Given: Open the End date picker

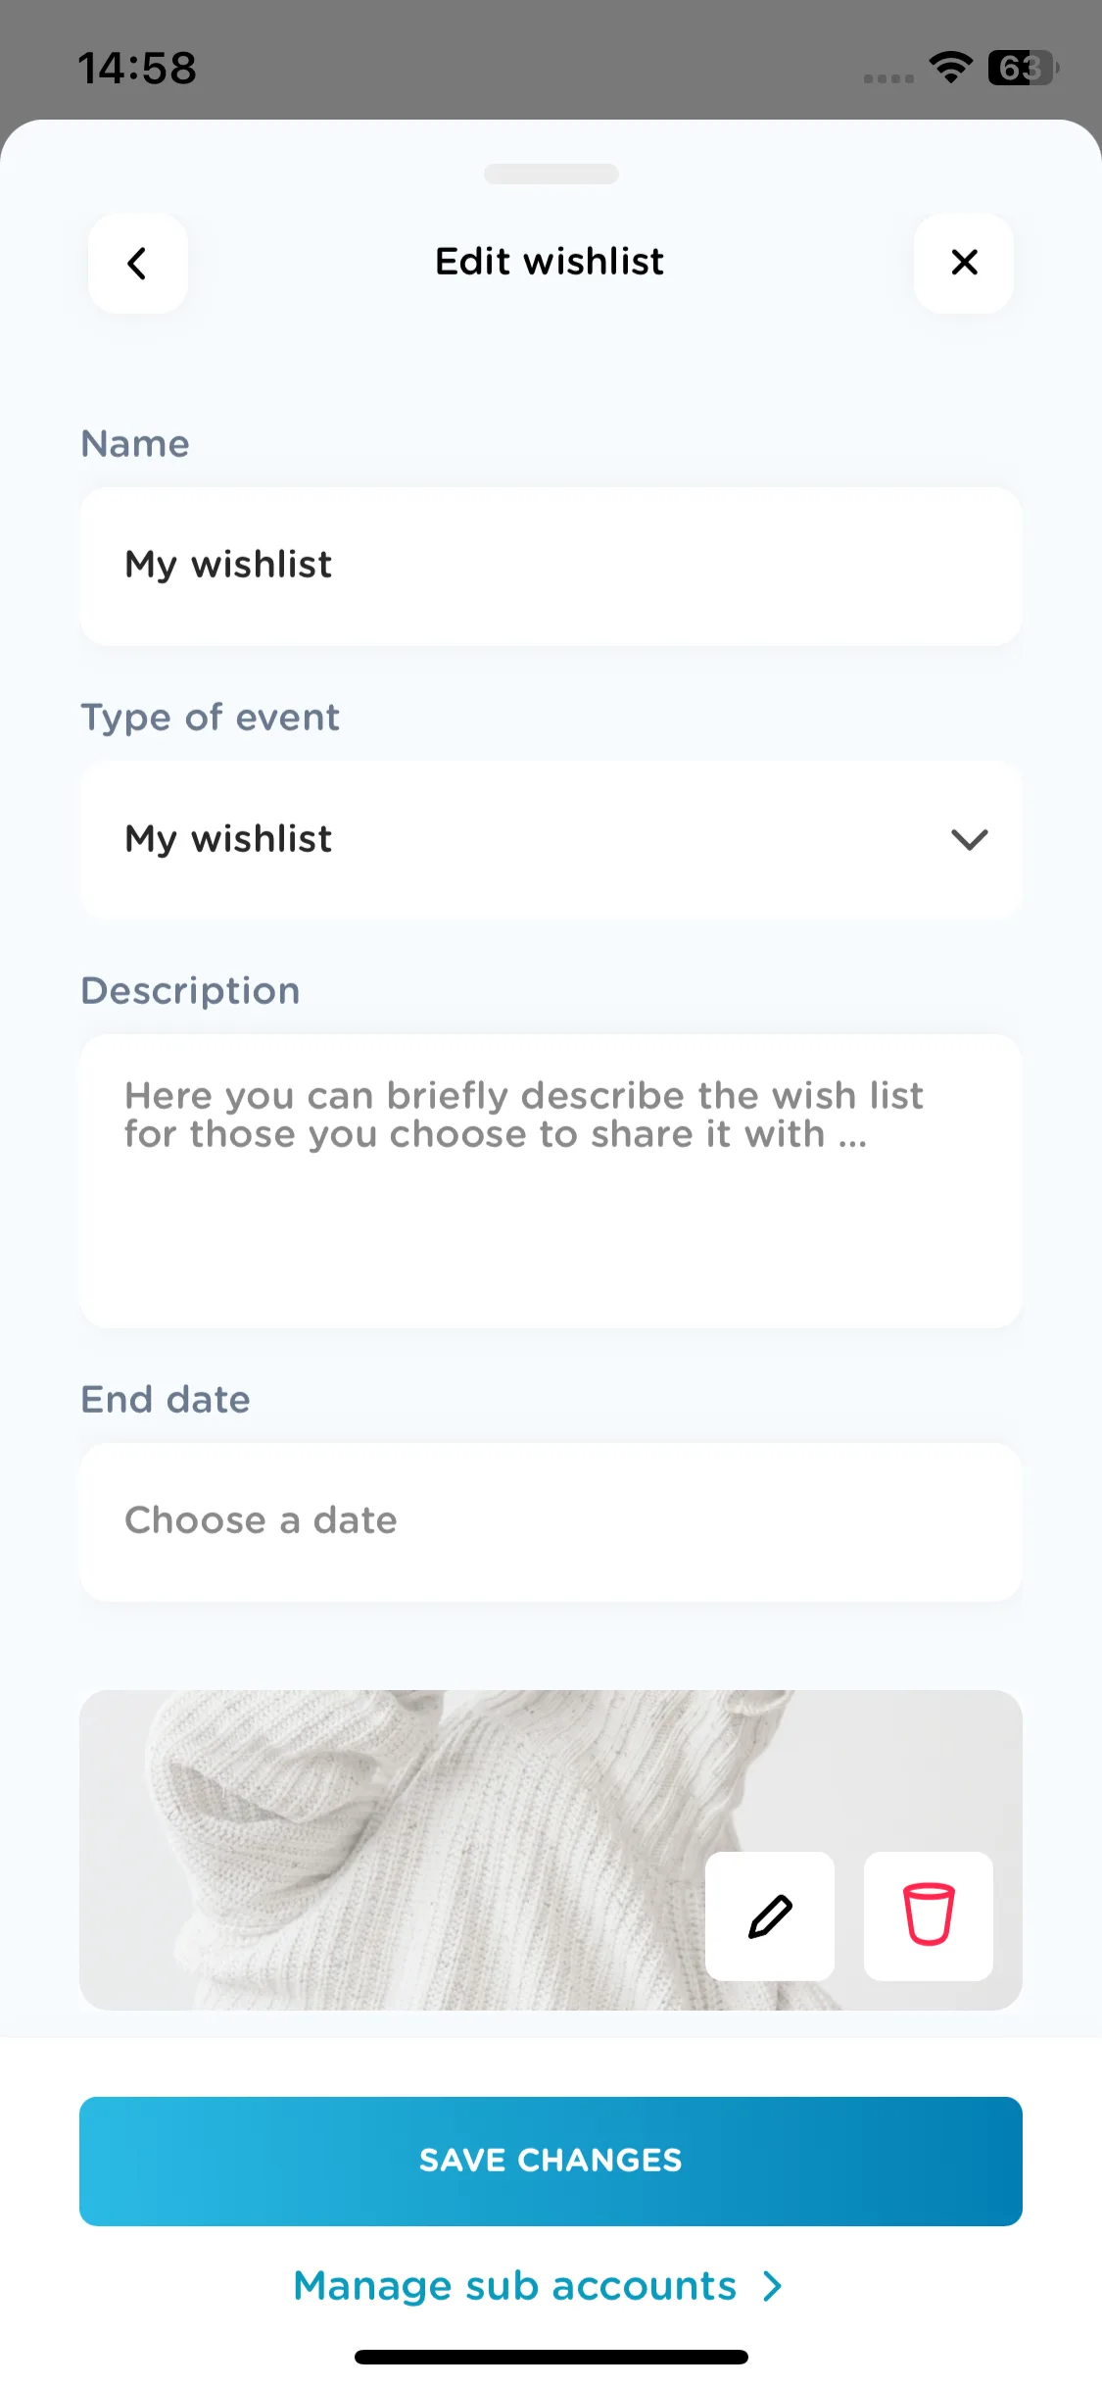Looking at the screenshot, I should (x=551, y=1522).
